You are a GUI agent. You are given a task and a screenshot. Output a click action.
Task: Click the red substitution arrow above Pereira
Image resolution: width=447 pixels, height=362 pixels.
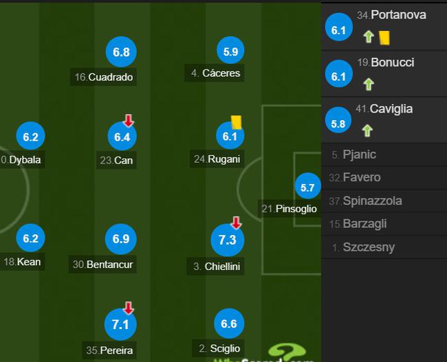[x=129, y=308]
